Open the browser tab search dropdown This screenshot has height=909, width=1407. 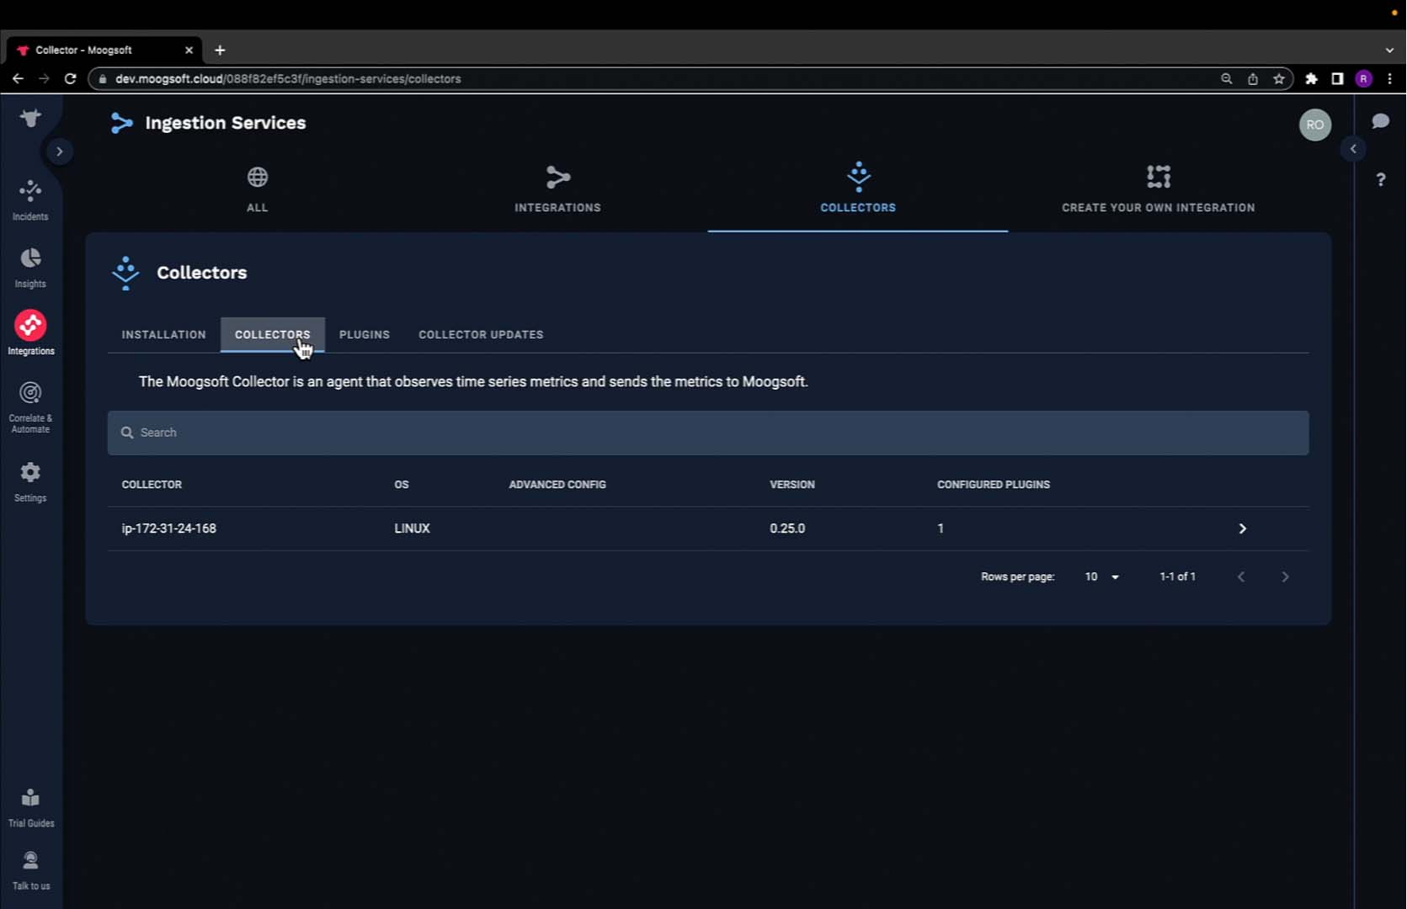tap(1389, 50)
